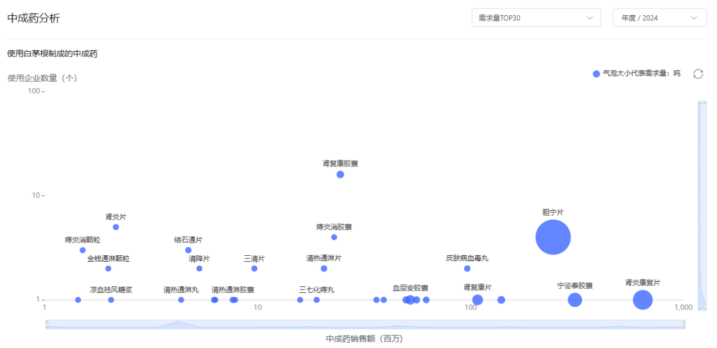Open the 年度 / 2024 dropdown
The height and width of the screenshot is (348, 717).
(659, 19)
